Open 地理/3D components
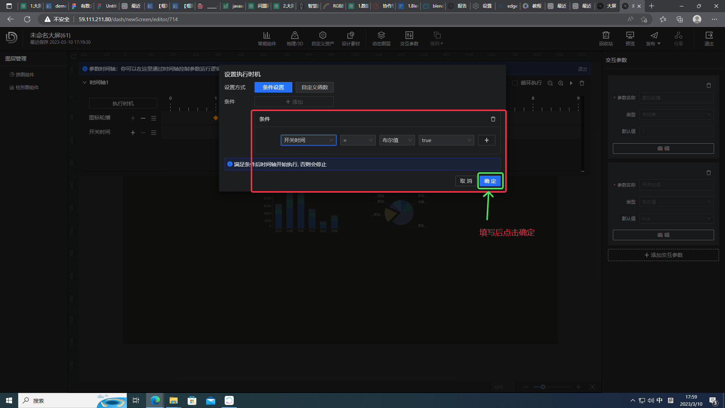 coord(295,39)
